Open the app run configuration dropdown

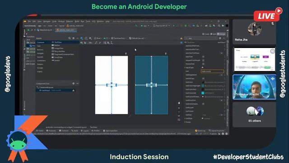pos(145,26)
